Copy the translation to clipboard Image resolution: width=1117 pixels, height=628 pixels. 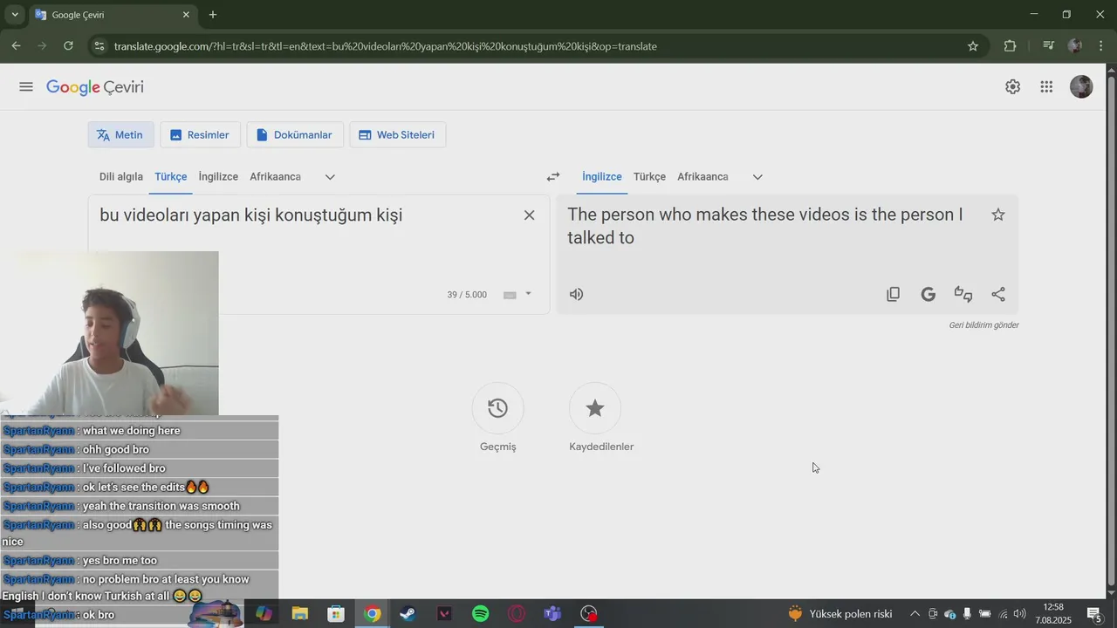pyautogui.click(x=893, y=294)
